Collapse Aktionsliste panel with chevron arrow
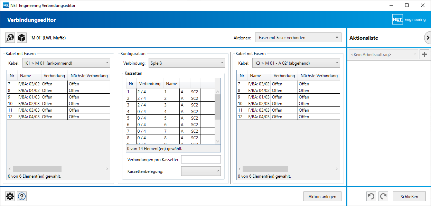The height and width of the screenshot is (206, 431). pyautogui.click(x=428, y=38)
